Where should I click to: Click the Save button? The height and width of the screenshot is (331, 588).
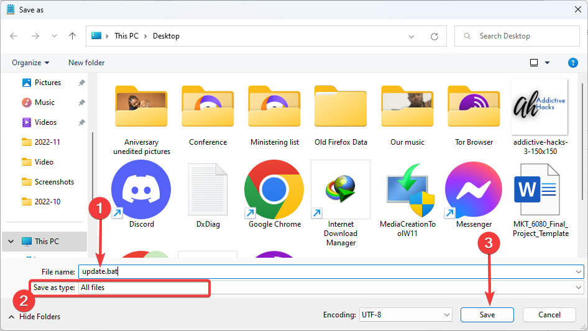(487, 315)
